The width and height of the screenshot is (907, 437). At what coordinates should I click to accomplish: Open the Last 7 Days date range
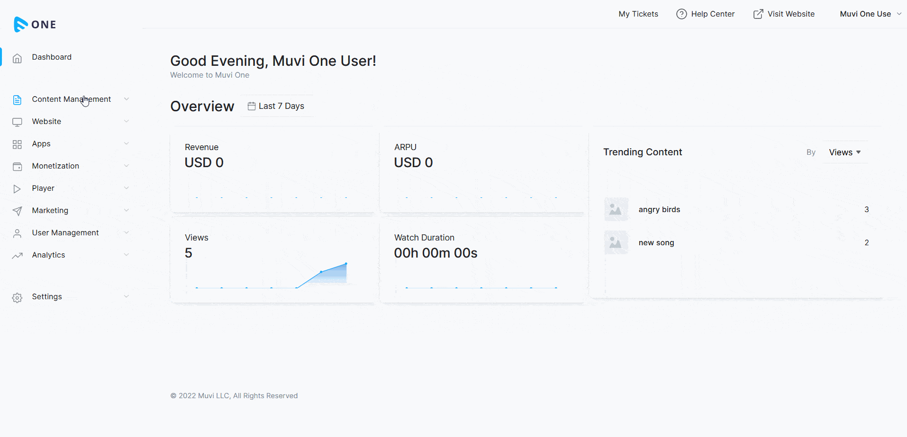point(276,106)
